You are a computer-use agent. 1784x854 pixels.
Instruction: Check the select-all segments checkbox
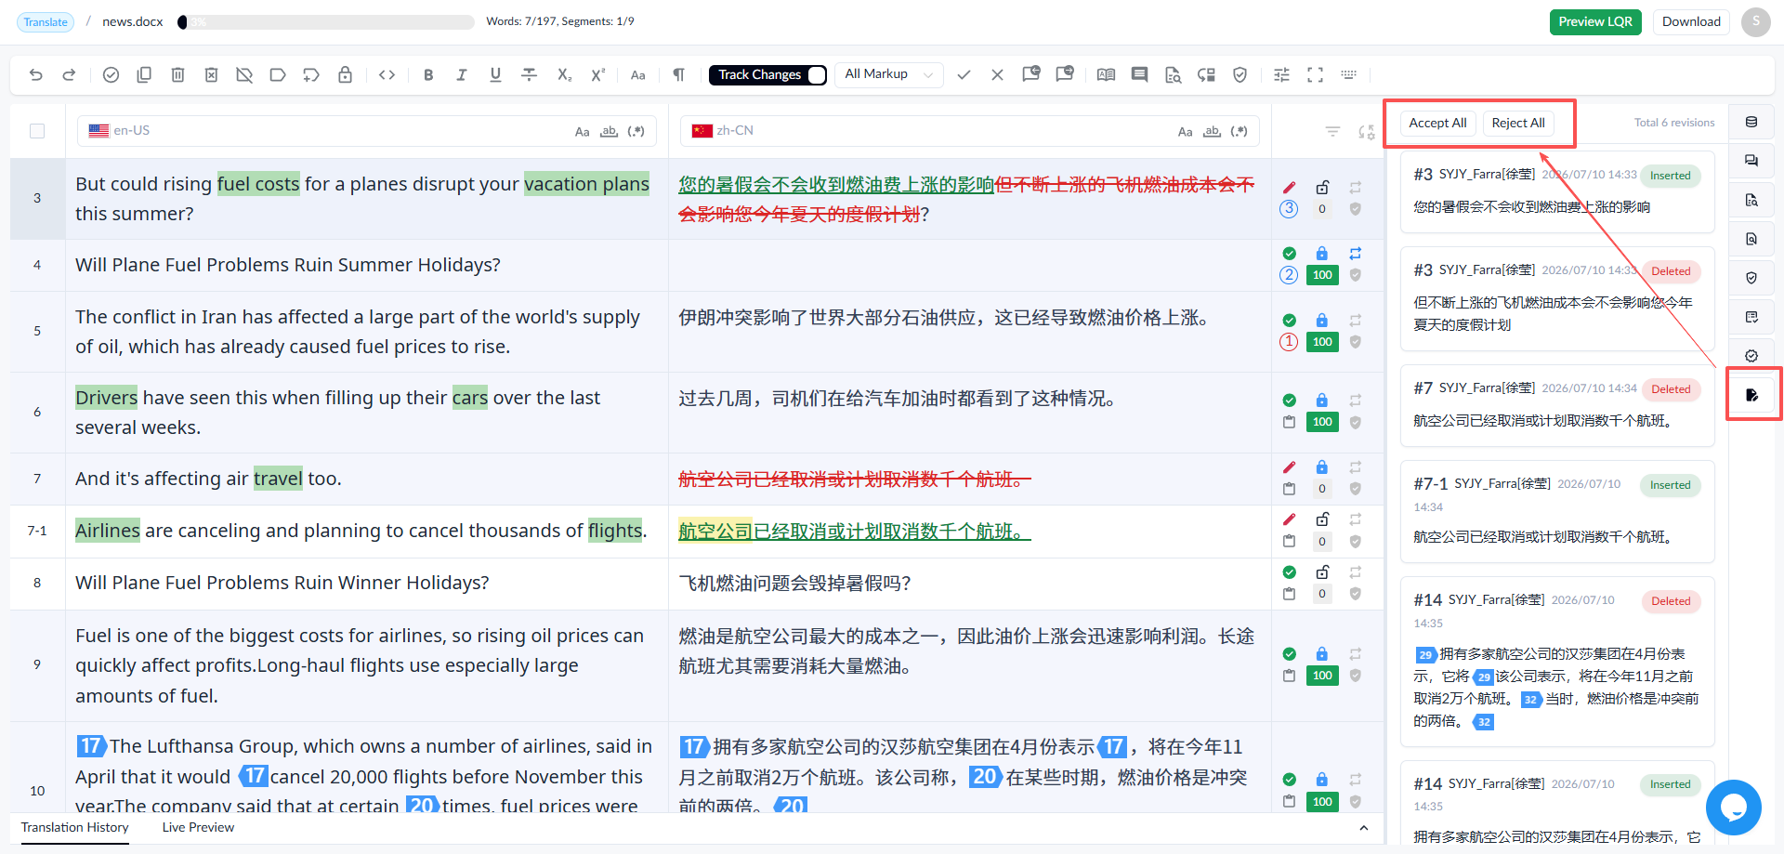click(37, 131)
